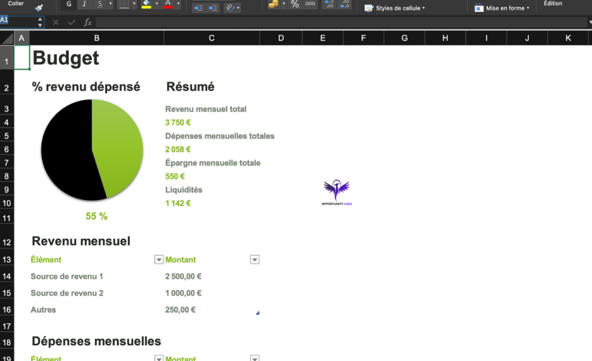Toggle italic formatting
592x361 pixels.
tap(84, 4)
